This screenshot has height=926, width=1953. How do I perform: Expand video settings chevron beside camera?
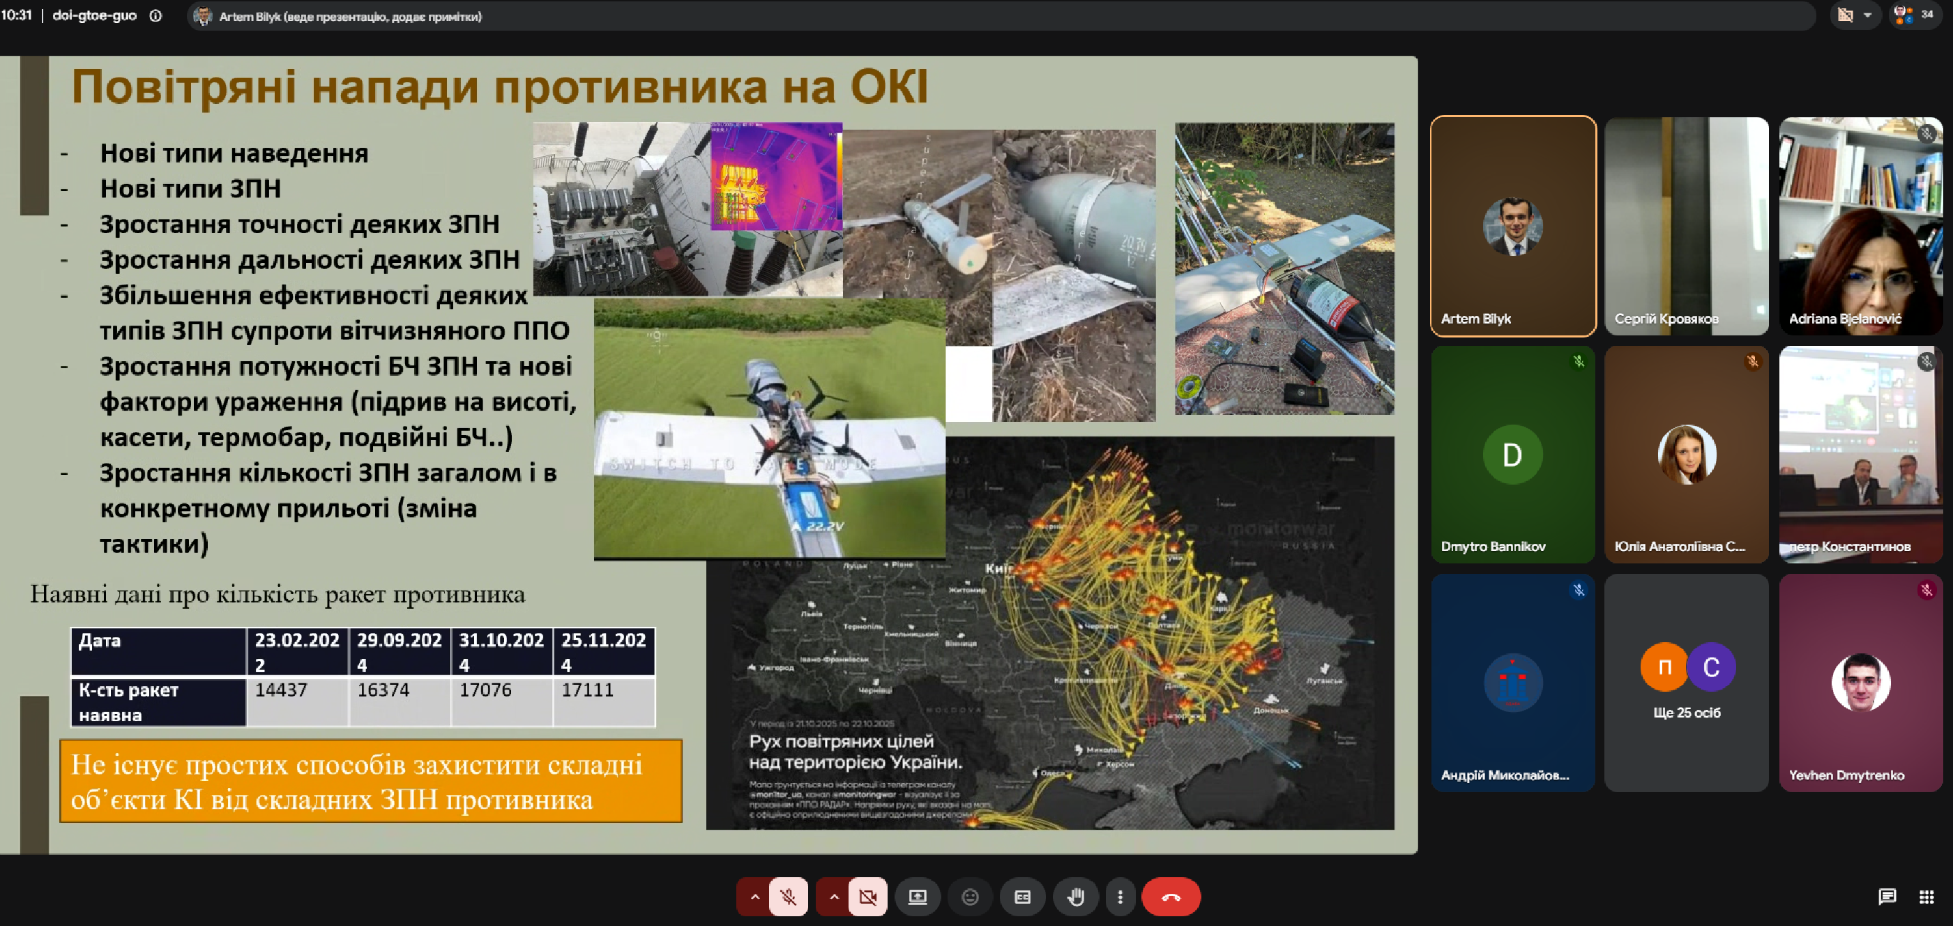click(833, 897)
